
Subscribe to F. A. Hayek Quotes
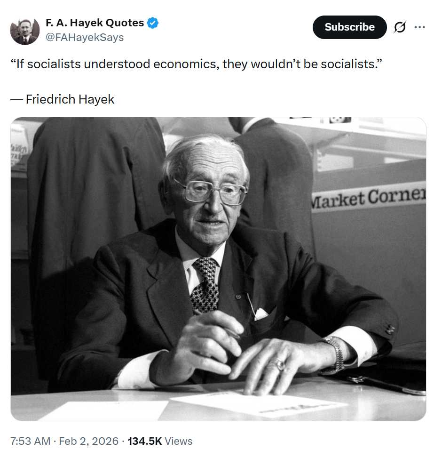point(349,27)
